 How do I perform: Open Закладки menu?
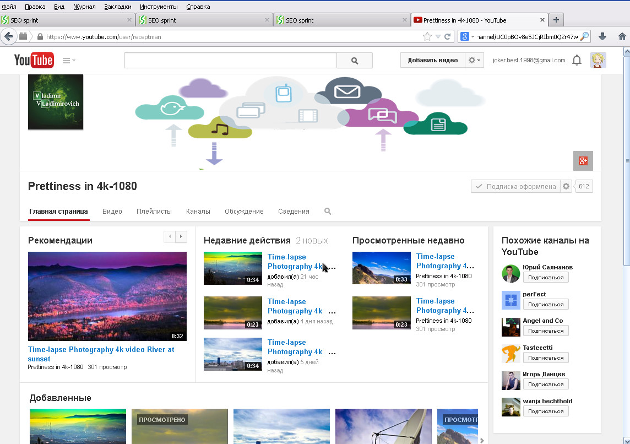[118, 7]
